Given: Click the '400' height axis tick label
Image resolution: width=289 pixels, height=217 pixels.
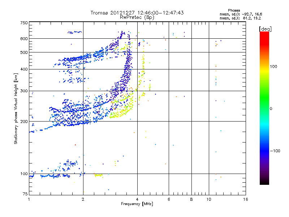Looking at the screenshot, I should point(24,69).
